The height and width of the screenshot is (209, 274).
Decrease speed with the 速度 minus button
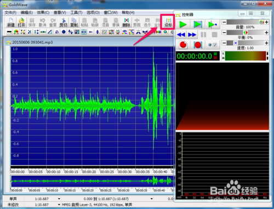(224, 43)
